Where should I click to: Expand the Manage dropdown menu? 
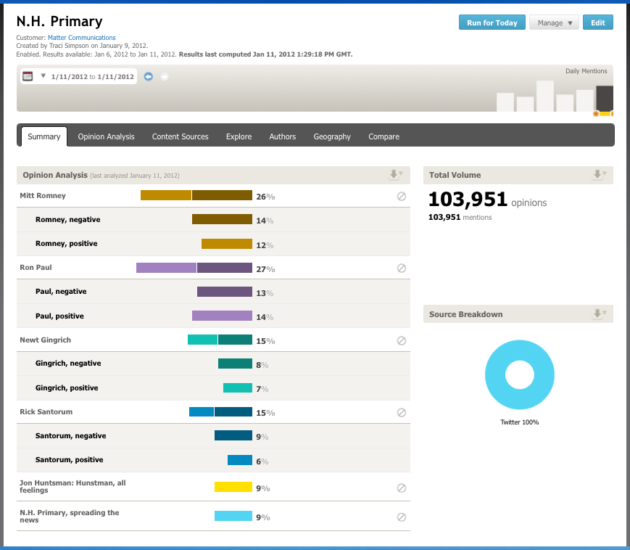pos(554,22)
